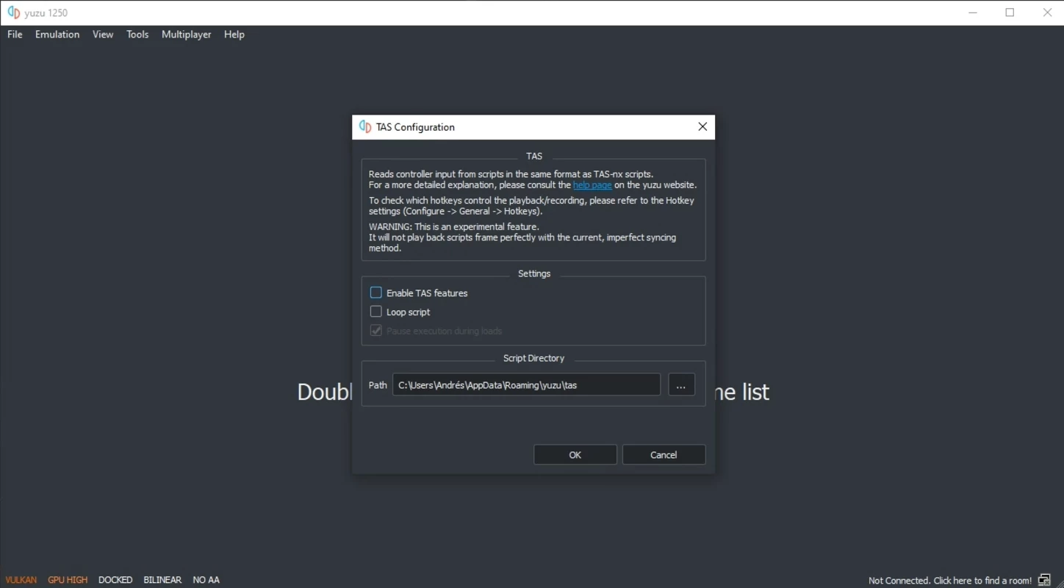Click the multiplayer room icon in the status bar

pos(1045,580)
